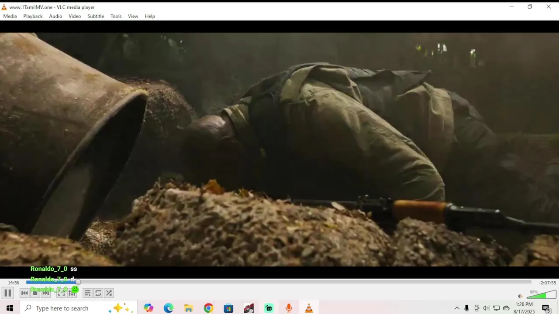
Task: Skip to next media in playlist
Action: pyautogui.click(x=46, y=293)
